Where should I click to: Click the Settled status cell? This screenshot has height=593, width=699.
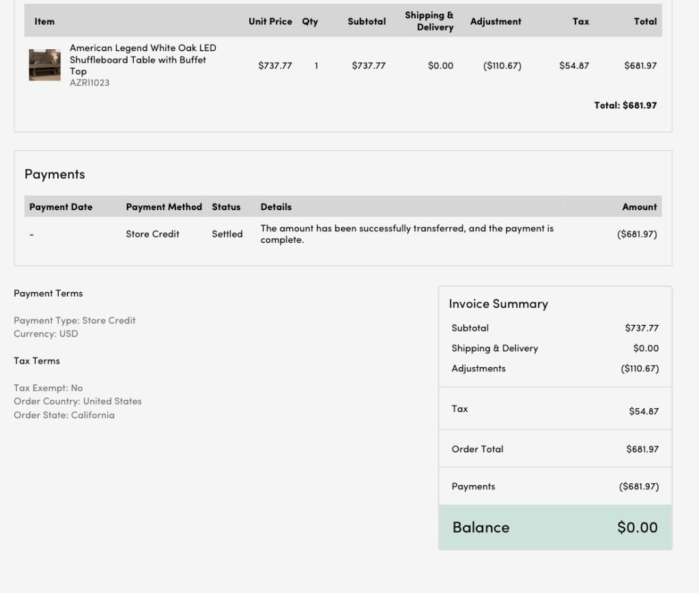[x=227, y=234]
